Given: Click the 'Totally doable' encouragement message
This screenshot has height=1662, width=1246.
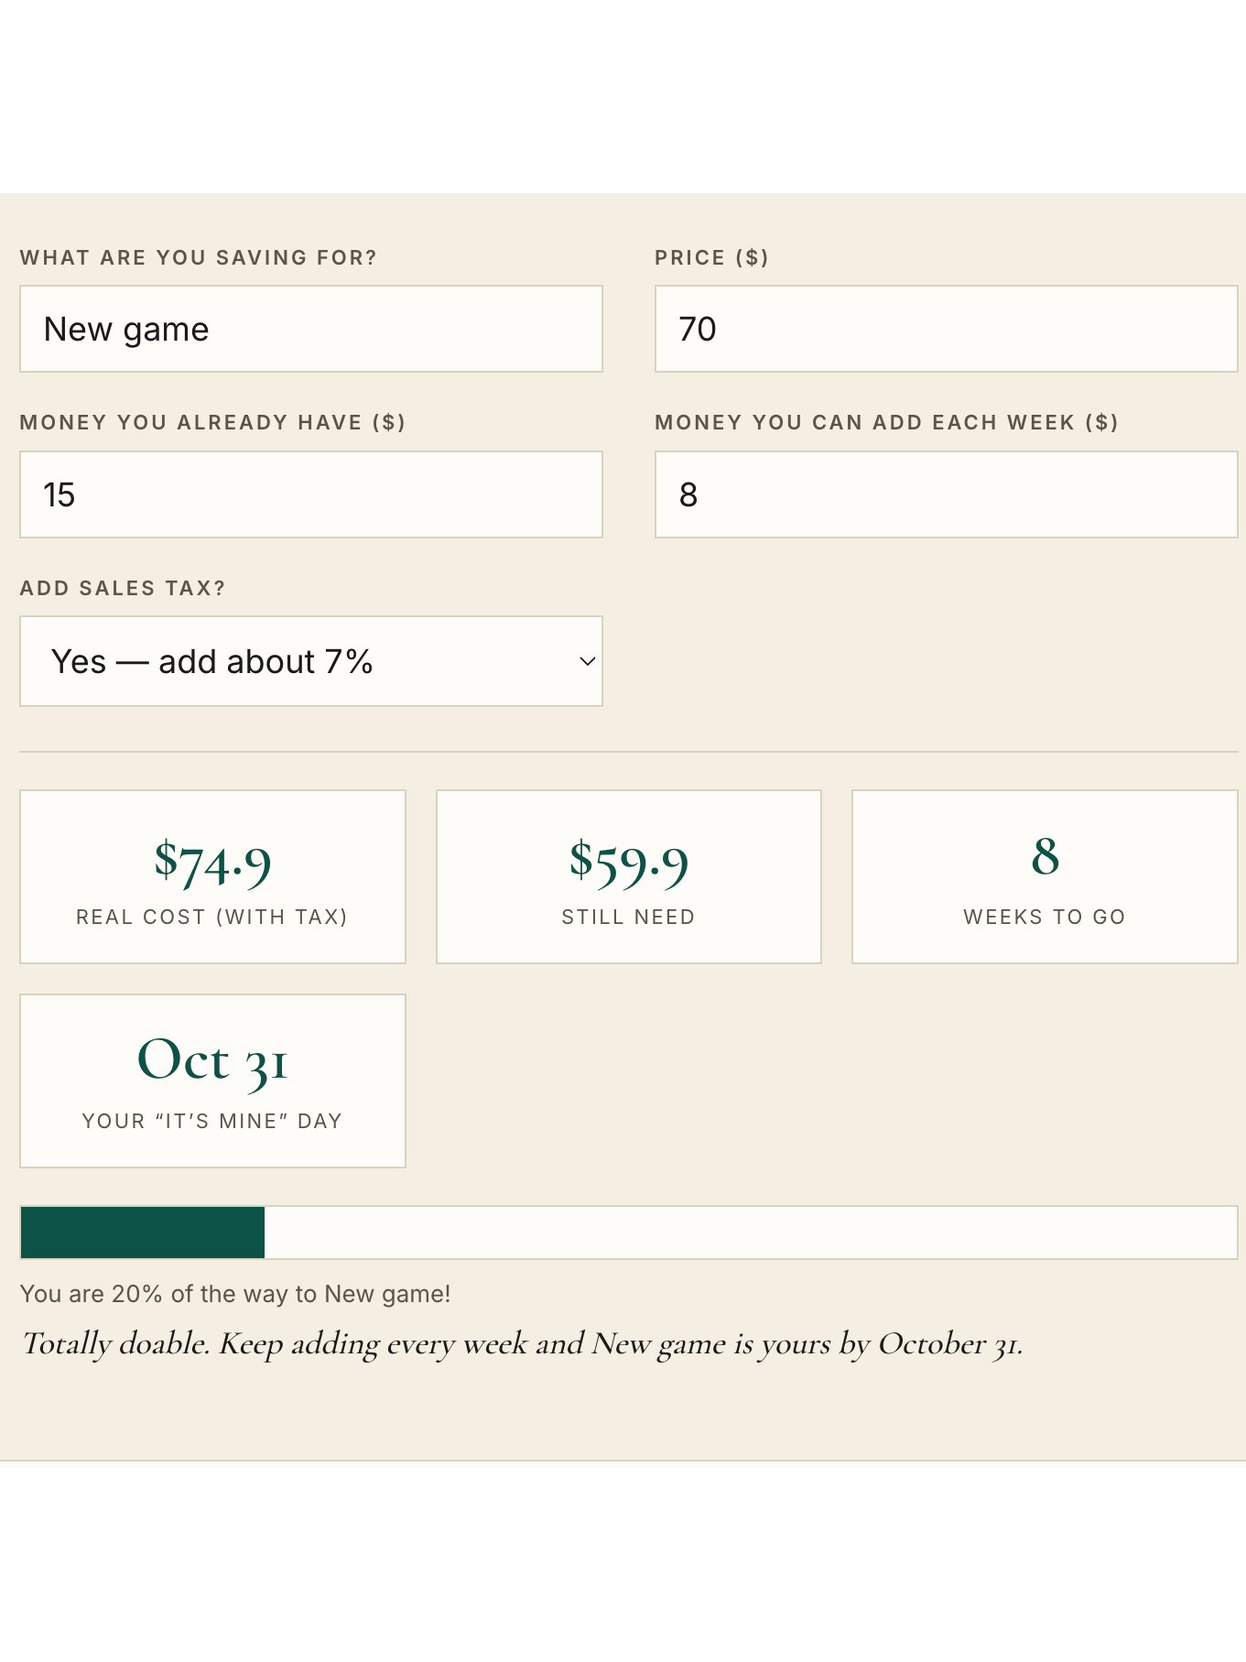Looking at the screenshot, I should [522, 1344].
